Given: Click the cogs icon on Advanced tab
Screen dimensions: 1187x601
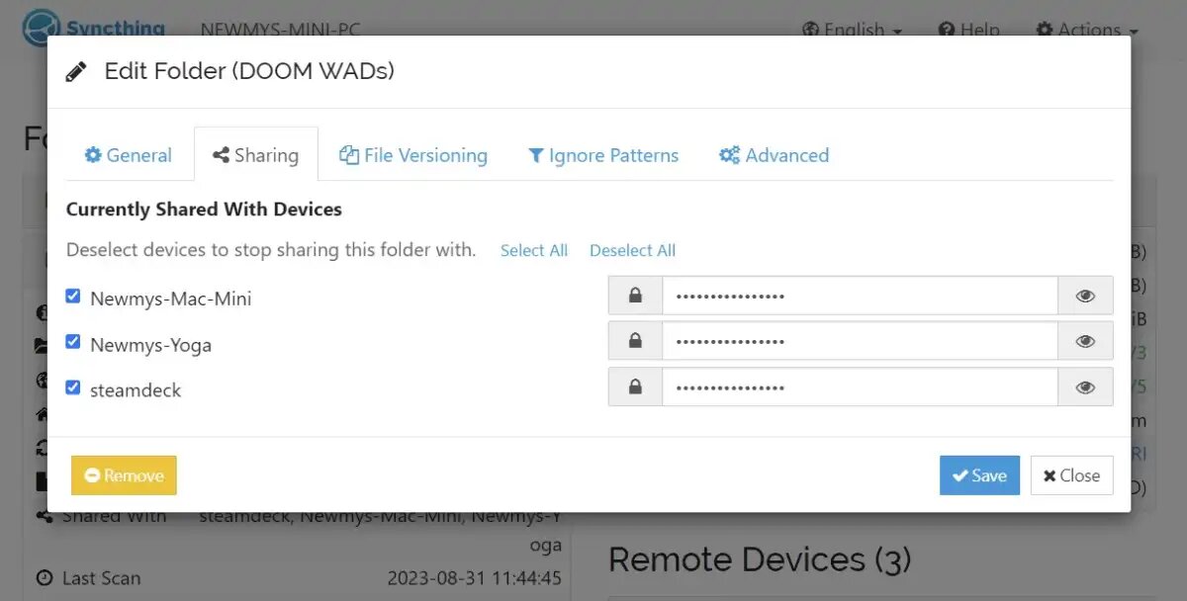Looking at the screenshot, I should coord(729,155).
